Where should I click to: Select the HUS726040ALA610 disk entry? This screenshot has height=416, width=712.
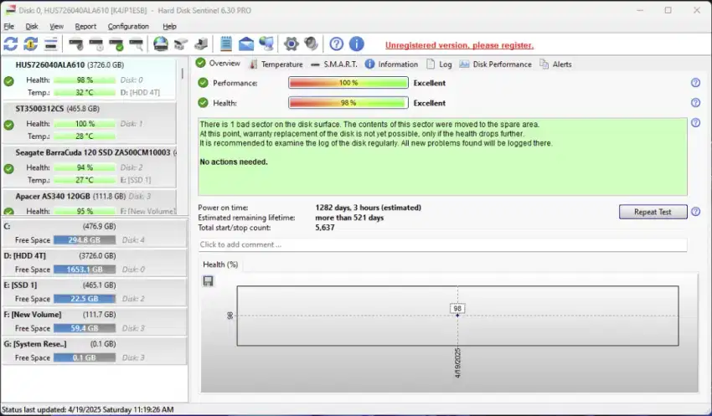(x=89, y=79)
